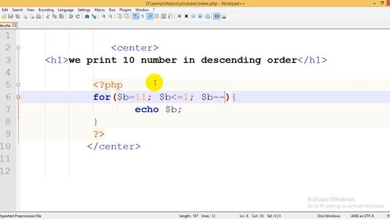The height and width of the screenshot is (219, 390).
Task: Open the Edit menu
Action: 5,10
